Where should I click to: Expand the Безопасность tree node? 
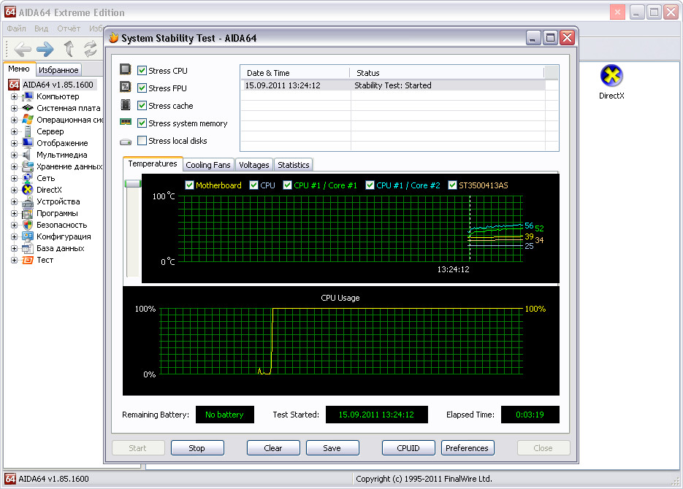pyautogui.click(x=15, y=225)
